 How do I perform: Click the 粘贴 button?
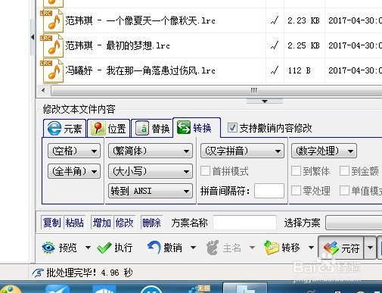(74, 223)
